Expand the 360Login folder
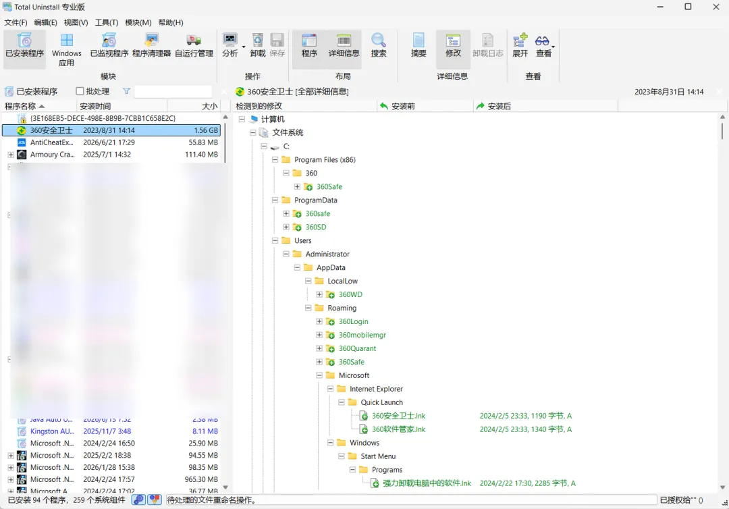The width and height of the screenshot is (729, 509). point(319,321)
